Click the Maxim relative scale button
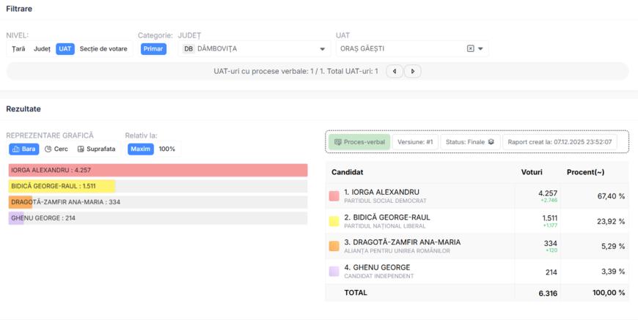The width and height of the screenshot is (638, 320). (x=141, y=149)
